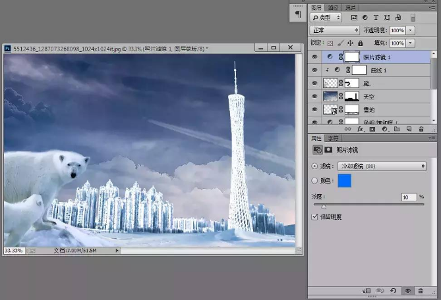This screenshot has width=441, height=300.
Task: Create new adjustment layer from Layers panel
Action: [383, 130]
